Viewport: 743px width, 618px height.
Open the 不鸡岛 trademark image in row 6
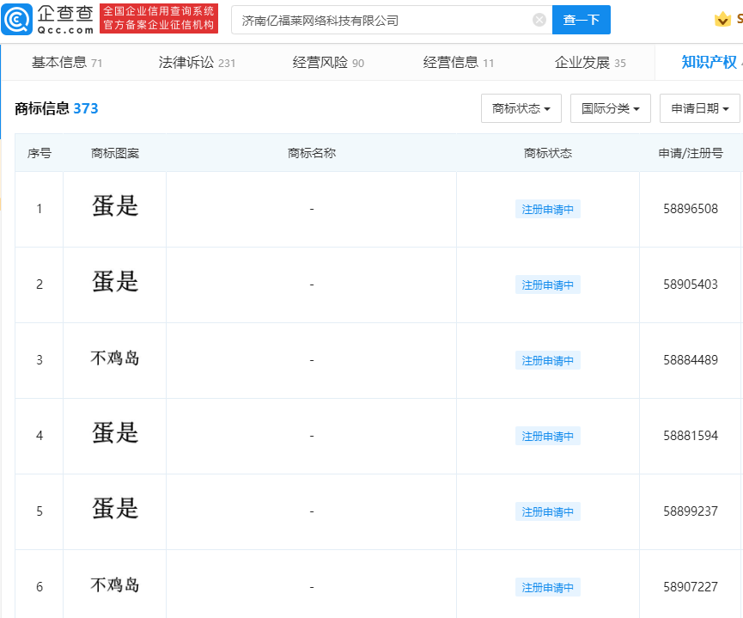[x=113, y=584]
